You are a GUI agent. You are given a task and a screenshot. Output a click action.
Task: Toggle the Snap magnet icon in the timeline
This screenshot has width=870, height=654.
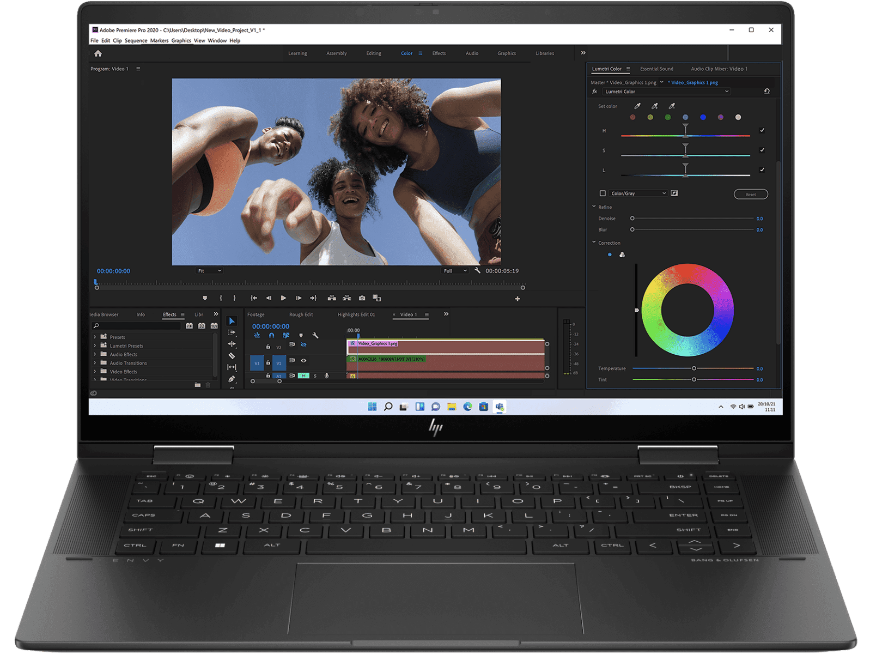(x=271, y=335)
